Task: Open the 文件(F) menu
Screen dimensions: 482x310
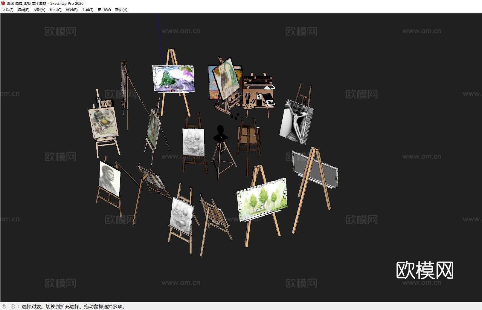Action: [8, 10]
